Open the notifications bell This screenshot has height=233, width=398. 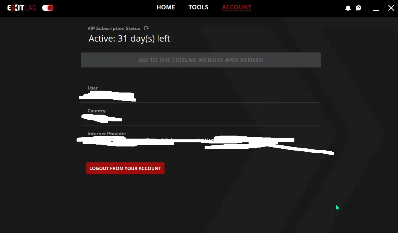pos(348,8)
